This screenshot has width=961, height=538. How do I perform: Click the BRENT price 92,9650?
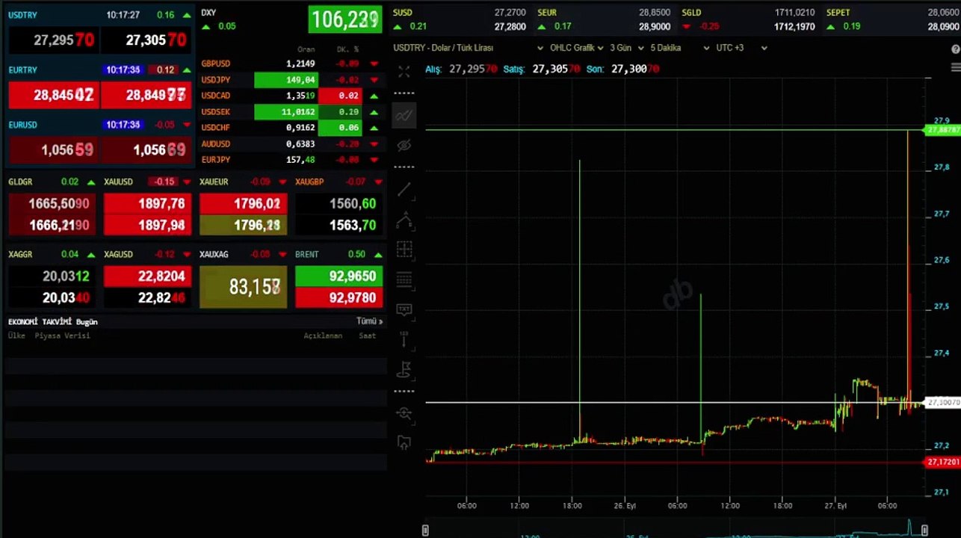pyautogui.click(x=339, y=276)
